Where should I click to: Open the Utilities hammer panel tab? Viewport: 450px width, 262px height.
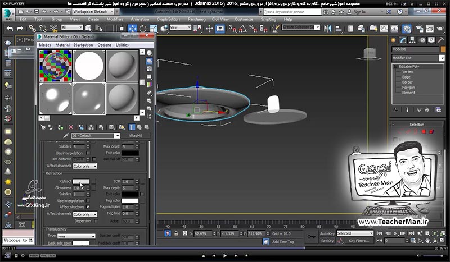440,40
